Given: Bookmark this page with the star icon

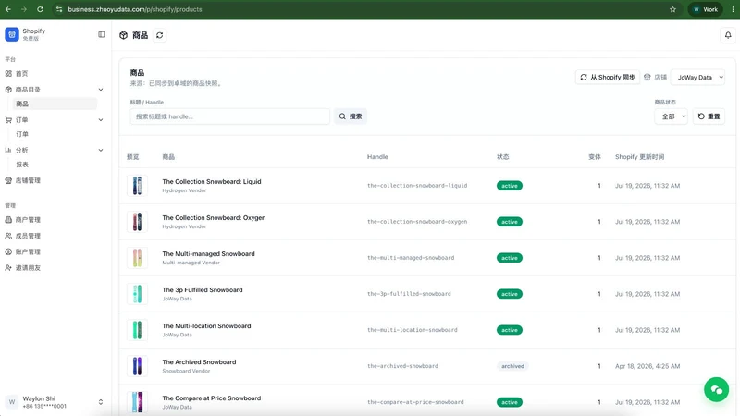Looking at the screenshot, I should (672, 9).
